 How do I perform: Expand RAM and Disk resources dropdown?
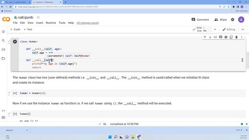click(x=215, y=30)
